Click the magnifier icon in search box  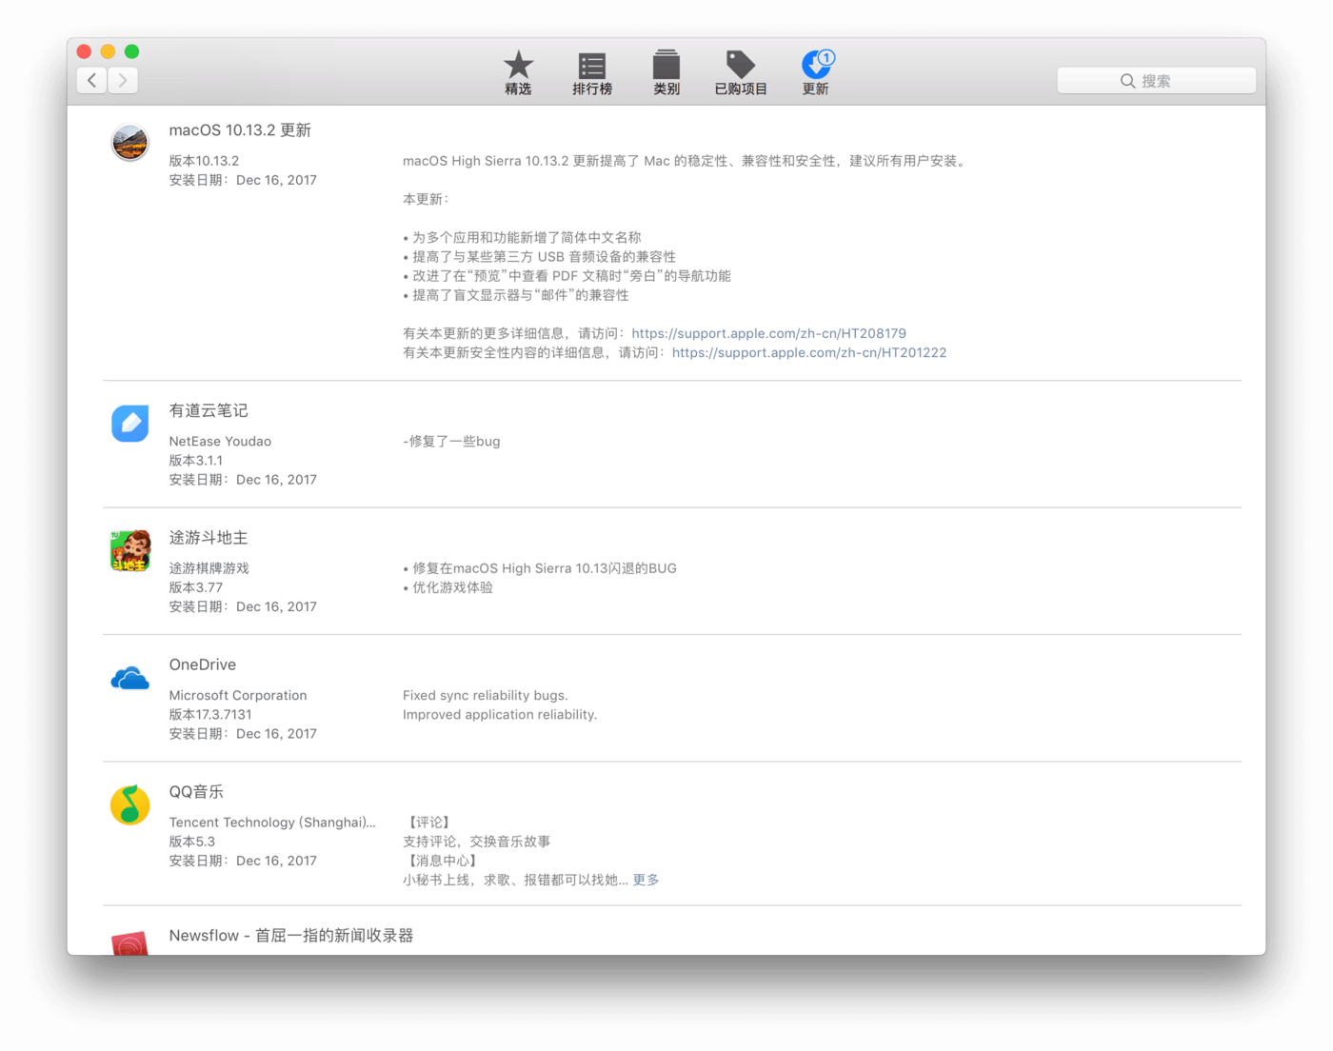coord(1127,81)
